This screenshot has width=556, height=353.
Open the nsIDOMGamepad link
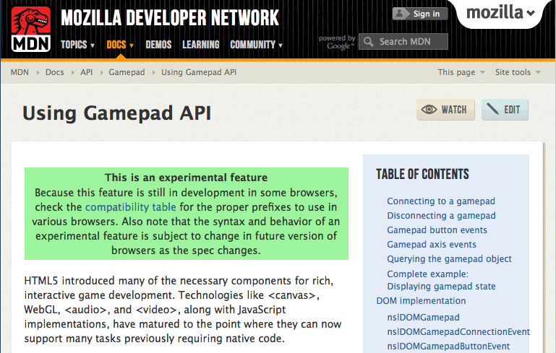[423, 317]
